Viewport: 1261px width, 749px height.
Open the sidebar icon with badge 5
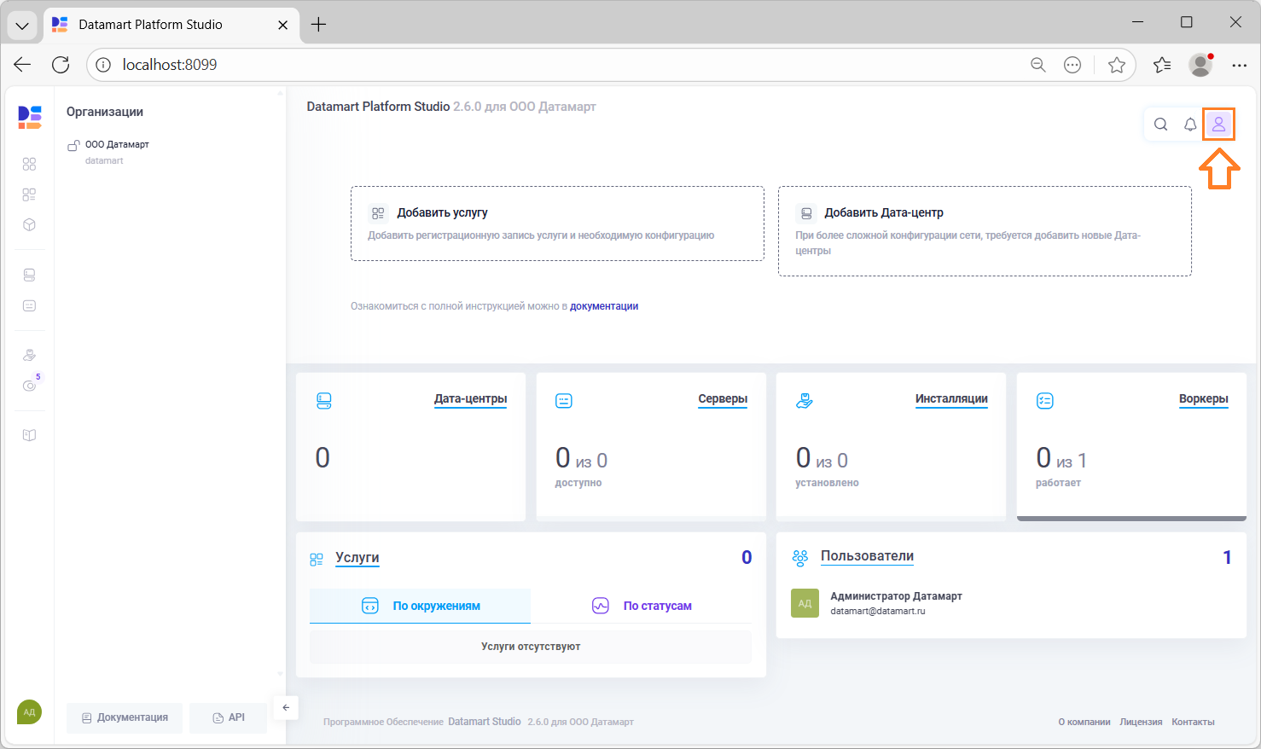tap(30, 385)
